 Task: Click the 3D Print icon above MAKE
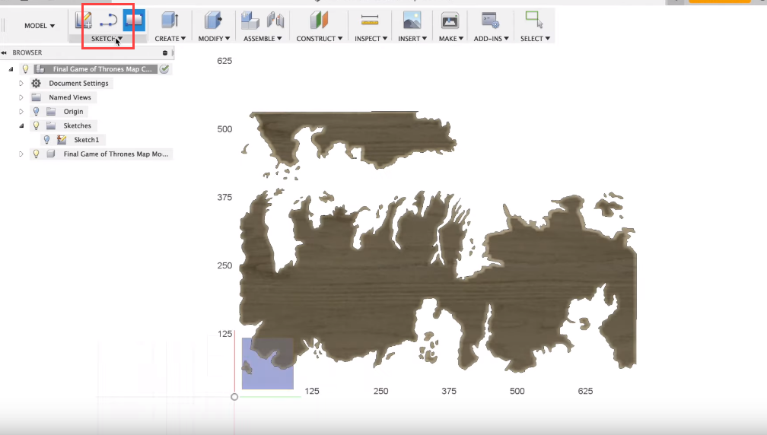[x=450, y=20]
